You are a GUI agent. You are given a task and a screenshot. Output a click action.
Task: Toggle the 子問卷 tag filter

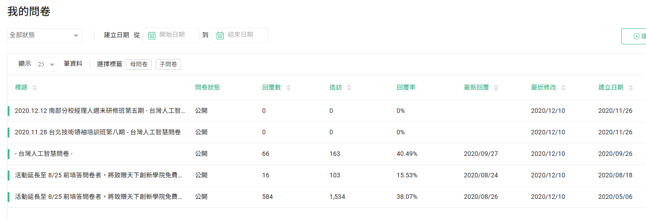click(168, 64)
